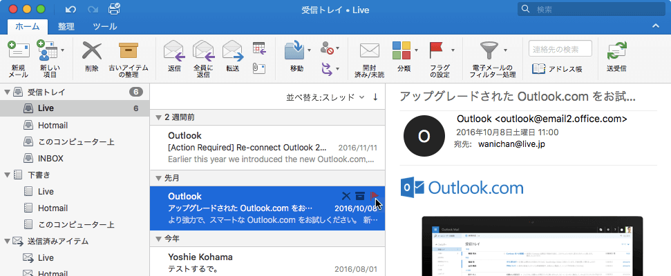
Task: Click the sender avatar circle O
Action: tap(424, 136)
